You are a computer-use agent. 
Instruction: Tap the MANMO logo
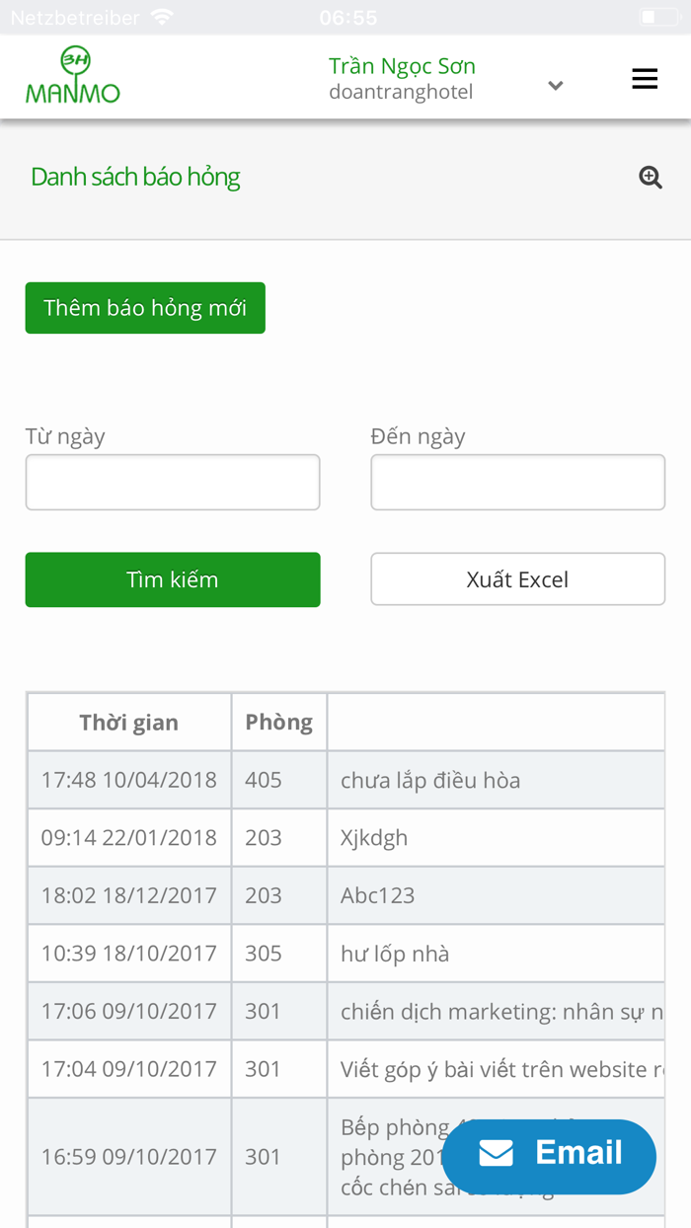73,77
